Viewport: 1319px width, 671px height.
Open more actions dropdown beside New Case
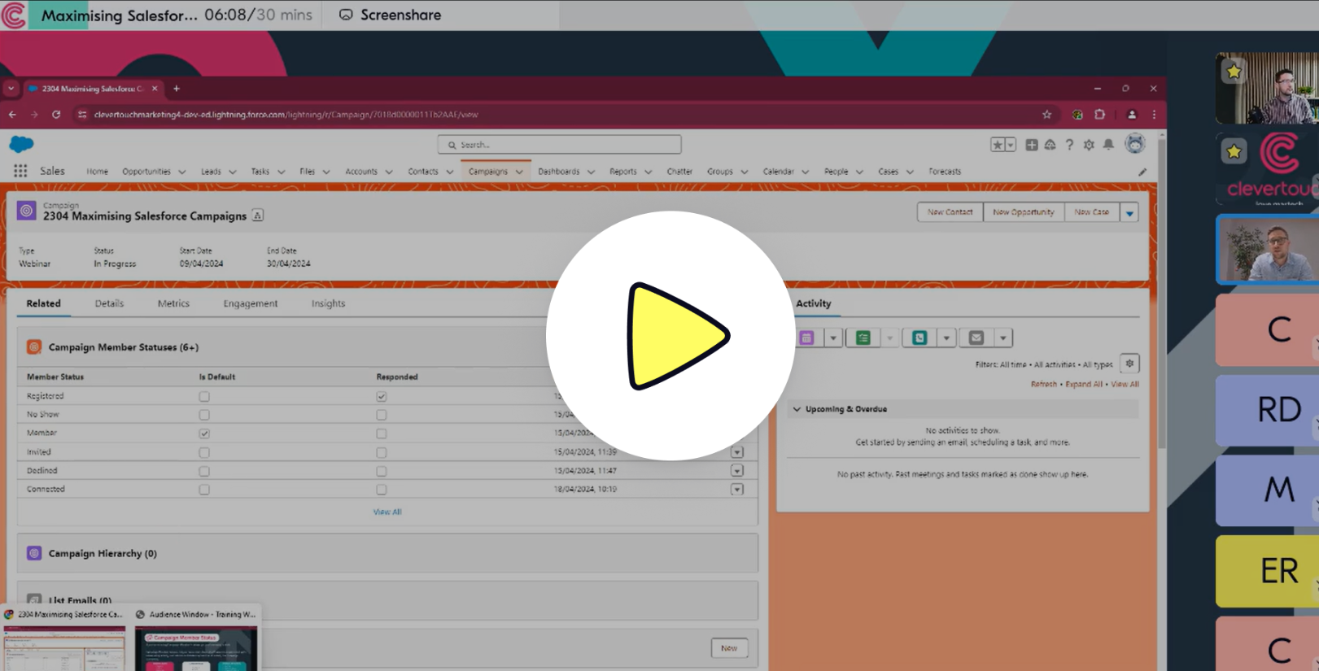click(1129, 212)
